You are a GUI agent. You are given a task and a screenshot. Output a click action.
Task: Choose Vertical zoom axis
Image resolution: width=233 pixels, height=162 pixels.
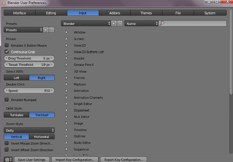coord(17,137)
